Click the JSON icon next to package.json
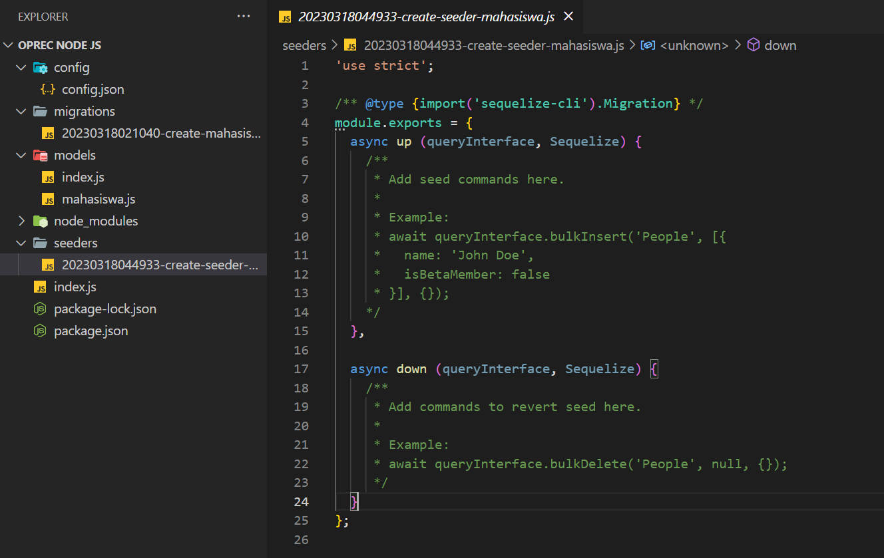884x558 pixels. coord(40,331)
